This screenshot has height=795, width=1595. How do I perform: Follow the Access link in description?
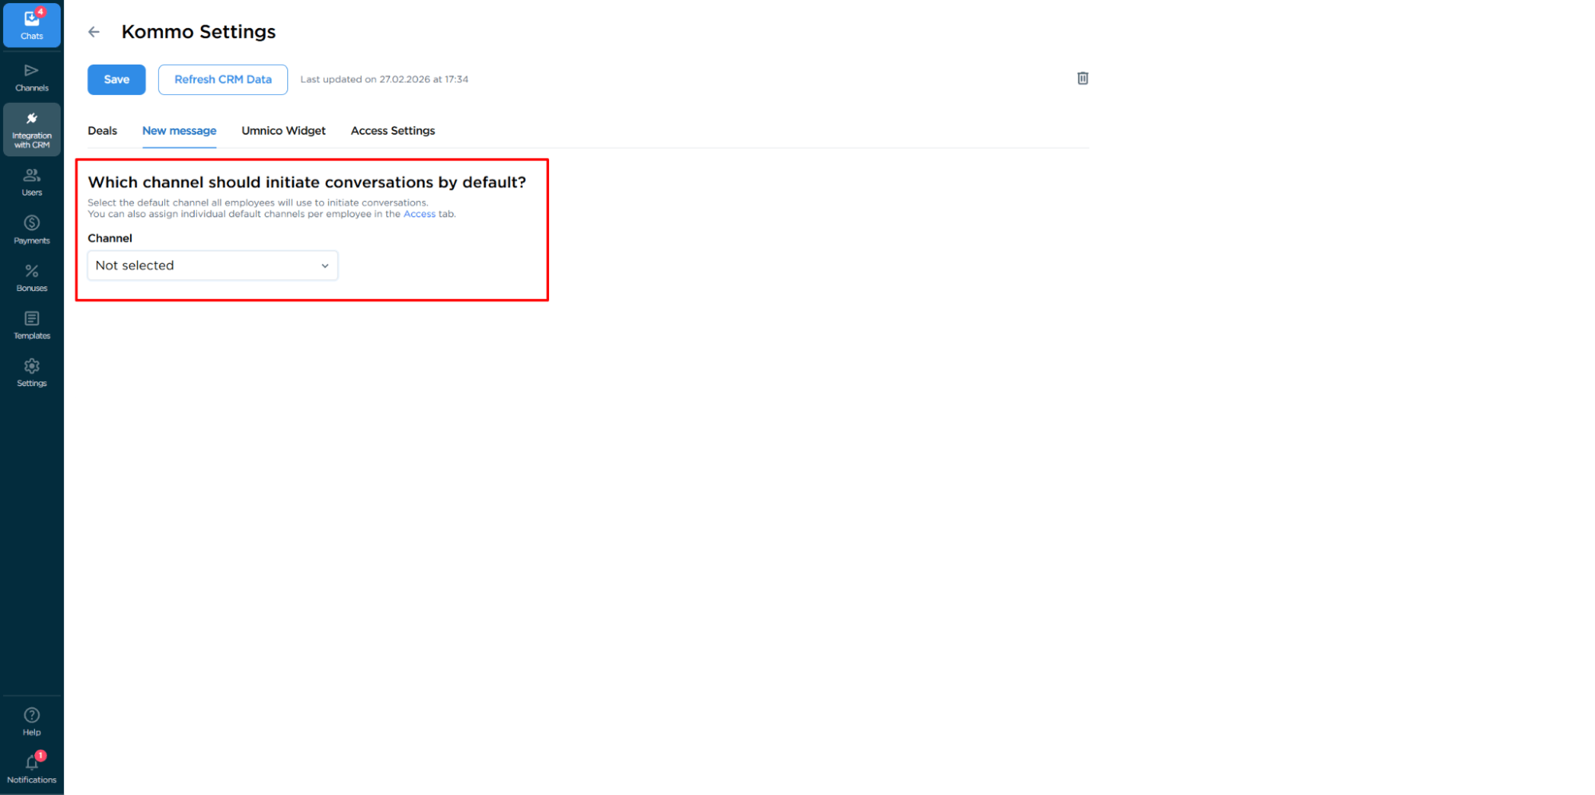(x=420, y=214)
